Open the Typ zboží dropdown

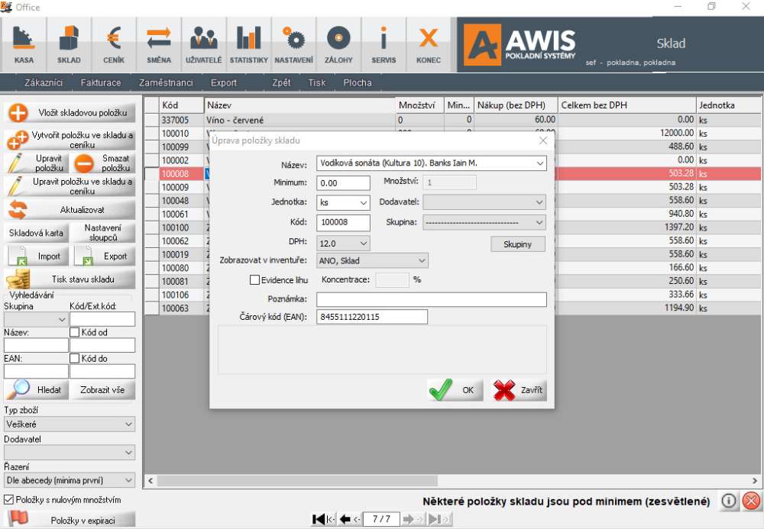70,424
